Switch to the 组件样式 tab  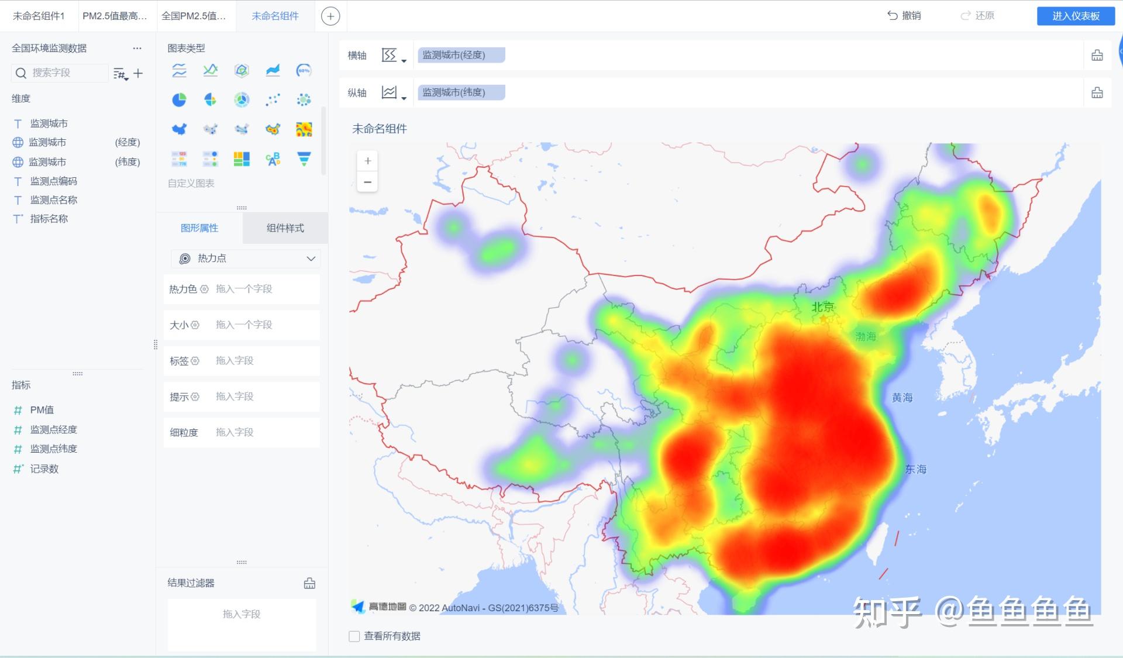[x=285, y=228]
